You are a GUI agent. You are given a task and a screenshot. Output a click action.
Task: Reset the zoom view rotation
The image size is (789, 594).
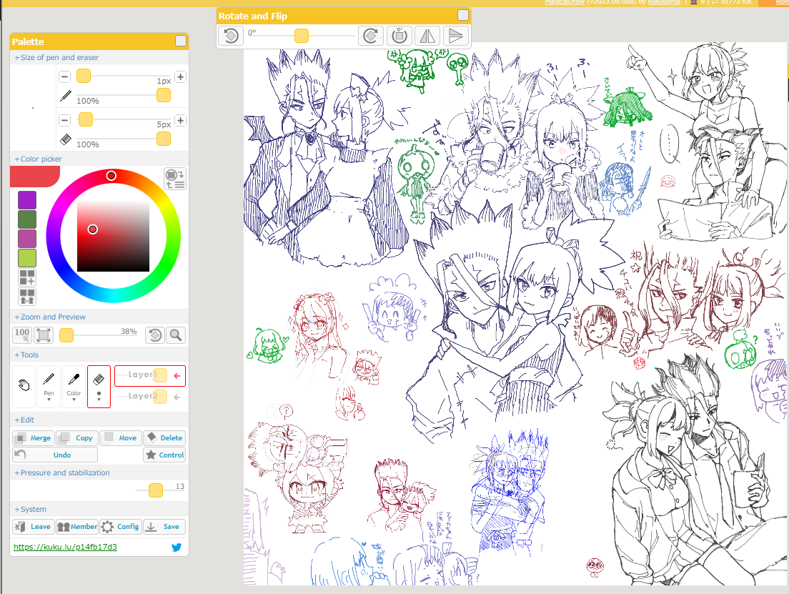click(155, 335)
